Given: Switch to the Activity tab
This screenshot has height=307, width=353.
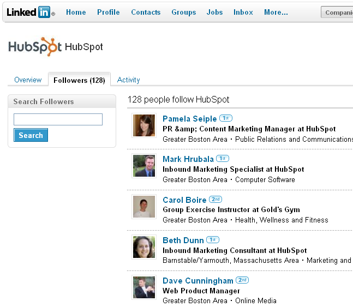Looking at the screenshot, I should (x=129, y=80).
